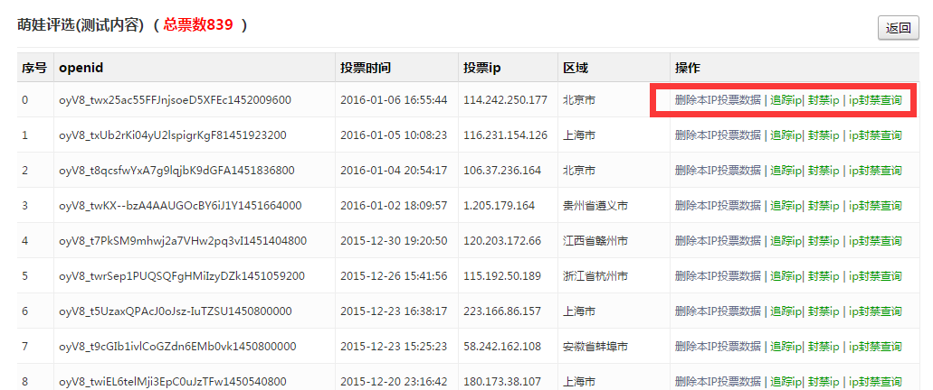Click 封禁ip in row 1
This screenshot has width=933, height=390.
pyautogui.click(x=824, y=135)
